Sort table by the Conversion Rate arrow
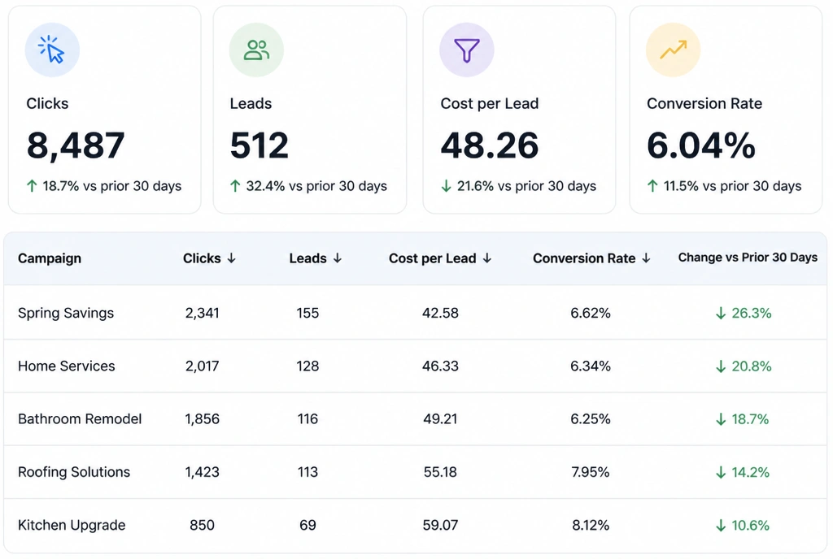Image resolution: width=833 pixels, height=559 pixels. click(646, 258)
